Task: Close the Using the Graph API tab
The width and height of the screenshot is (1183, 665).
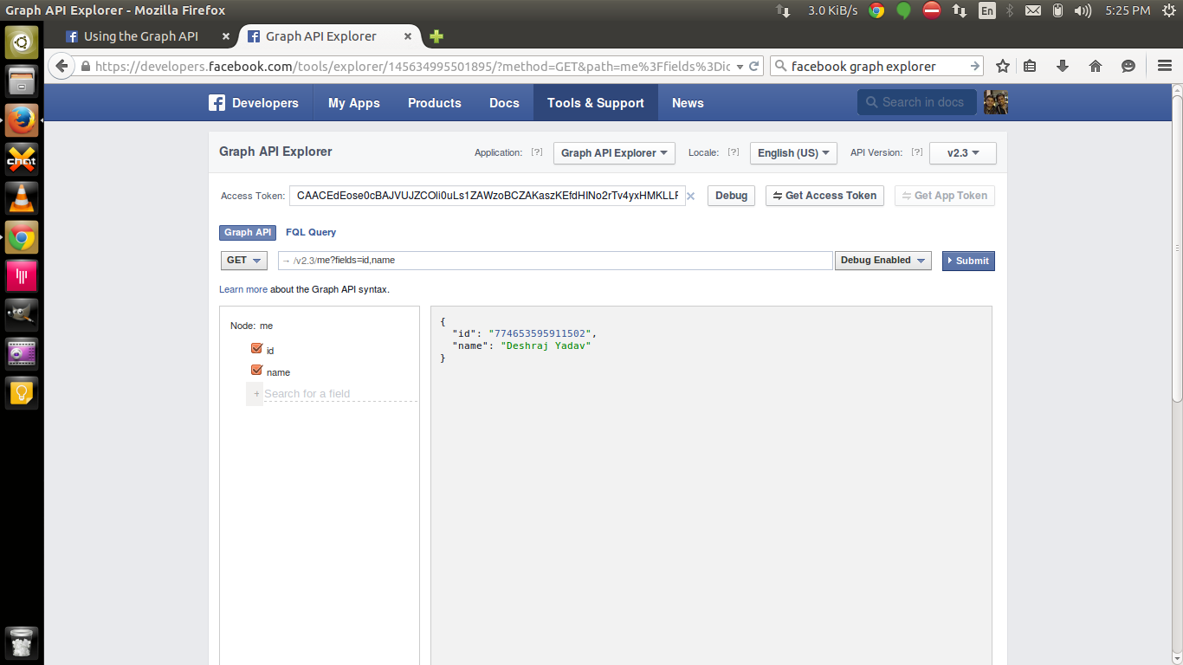Action: [x=226, y=36]
